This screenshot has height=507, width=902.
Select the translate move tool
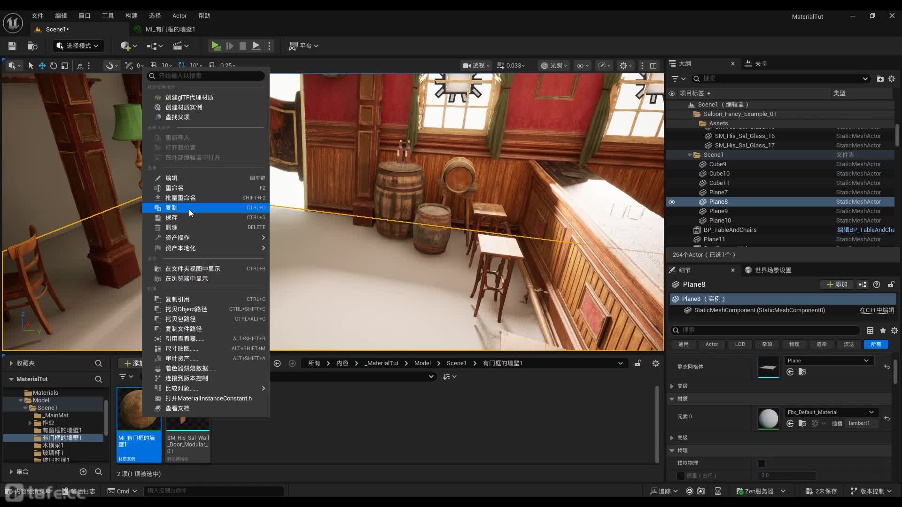coord(42,66)
